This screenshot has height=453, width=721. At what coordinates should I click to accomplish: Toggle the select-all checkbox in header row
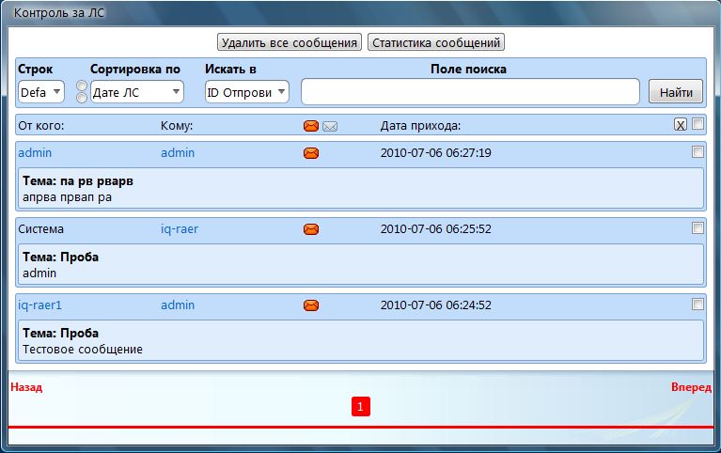(698, 124)
